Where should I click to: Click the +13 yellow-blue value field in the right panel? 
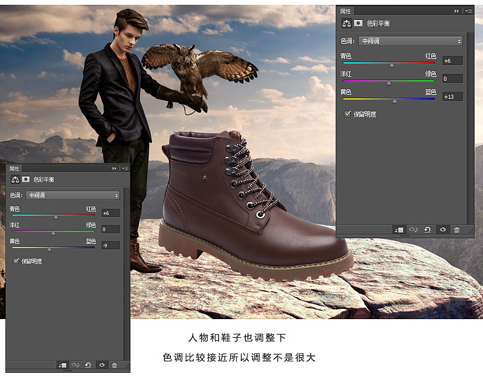click(x=452, y=97)
